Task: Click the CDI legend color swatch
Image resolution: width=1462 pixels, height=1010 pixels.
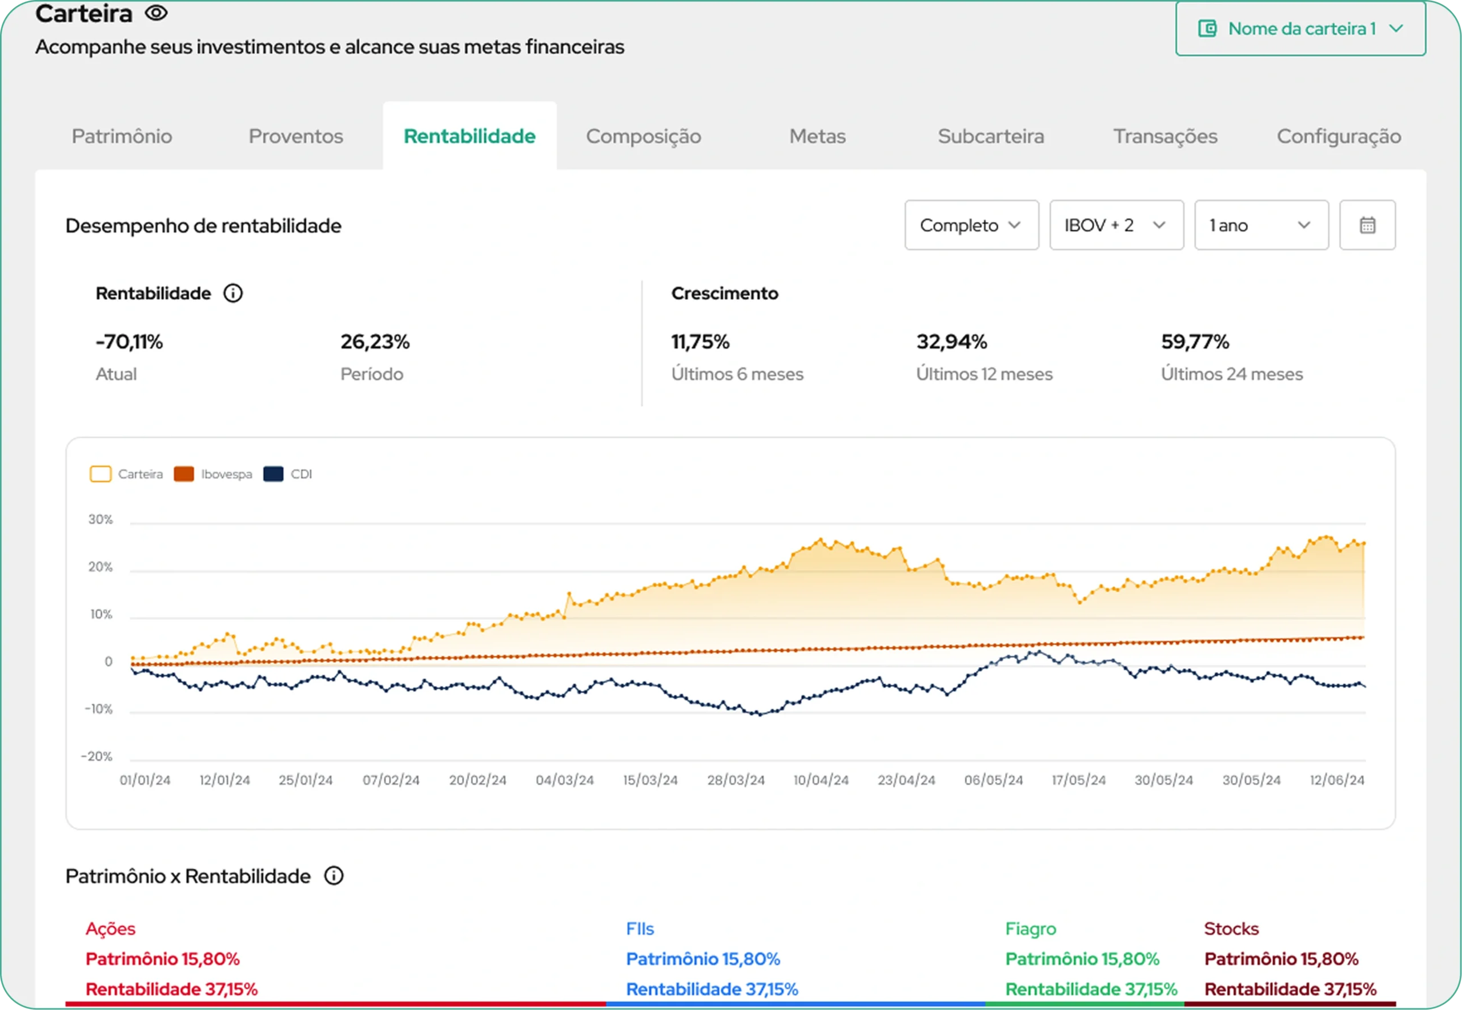Action: [x=274, y=474]
